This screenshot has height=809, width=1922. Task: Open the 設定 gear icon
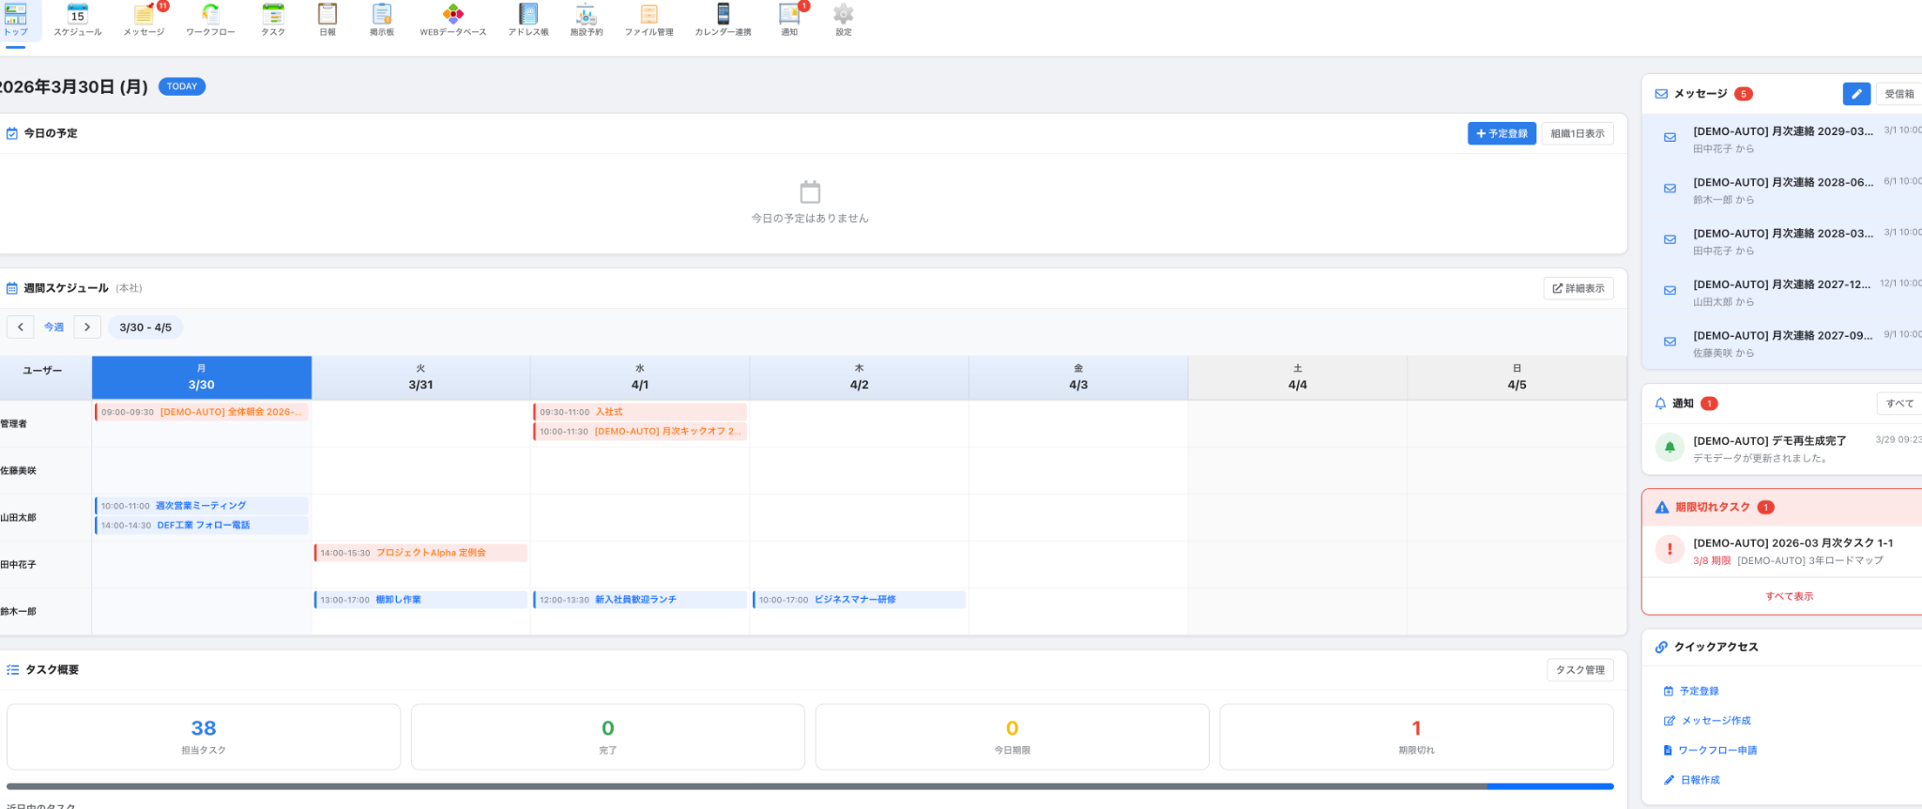(x=844, y=14)
